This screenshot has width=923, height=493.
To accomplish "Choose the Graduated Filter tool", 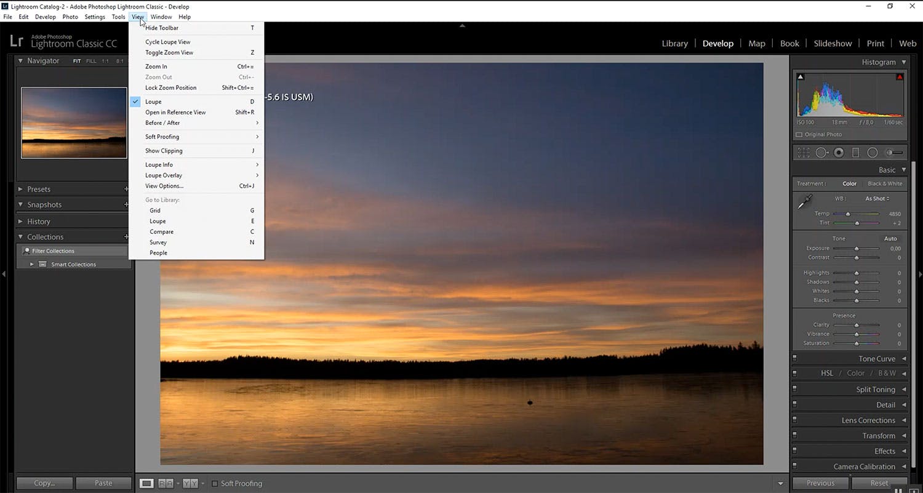I will 855,153.
